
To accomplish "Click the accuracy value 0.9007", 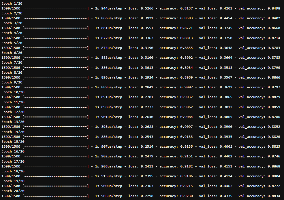I will click(187, 87).
